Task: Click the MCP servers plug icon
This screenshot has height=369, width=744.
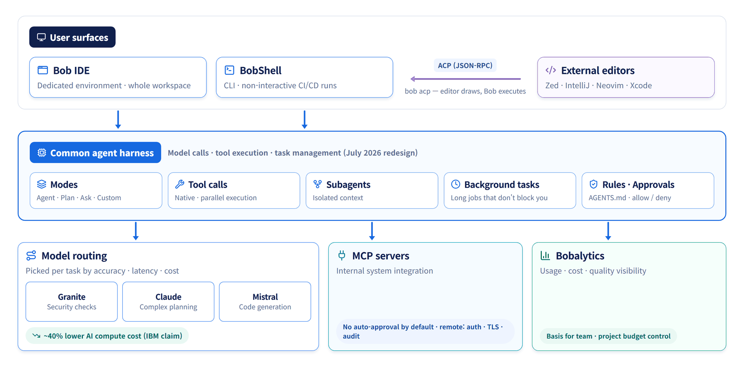Action: click(x=342, y=255)
